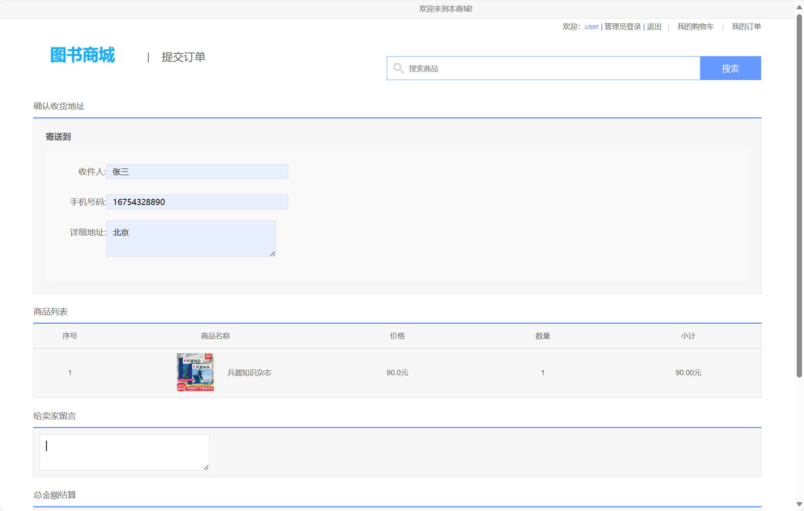Click the 商品列表 section heading
Viewport: 804px width, 511px height.
pyautogui.click(x=50, y=312)
